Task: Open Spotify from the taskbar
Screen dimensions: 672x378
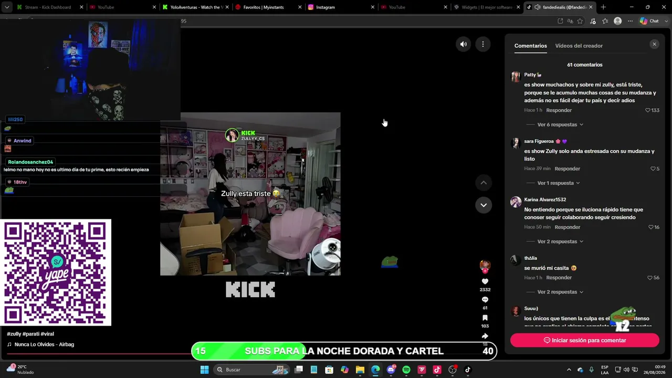Action: [x=406, y=370]
